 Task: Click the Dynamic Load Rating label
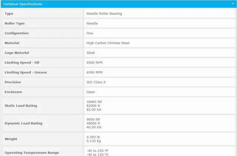click(x=23, y=123)
